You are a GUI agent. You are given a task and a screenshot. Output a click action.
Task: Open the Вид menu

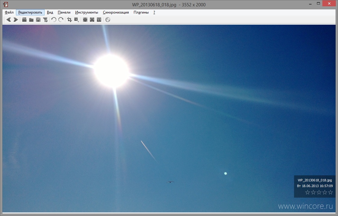pyautogui.click(x=50, y=12)
